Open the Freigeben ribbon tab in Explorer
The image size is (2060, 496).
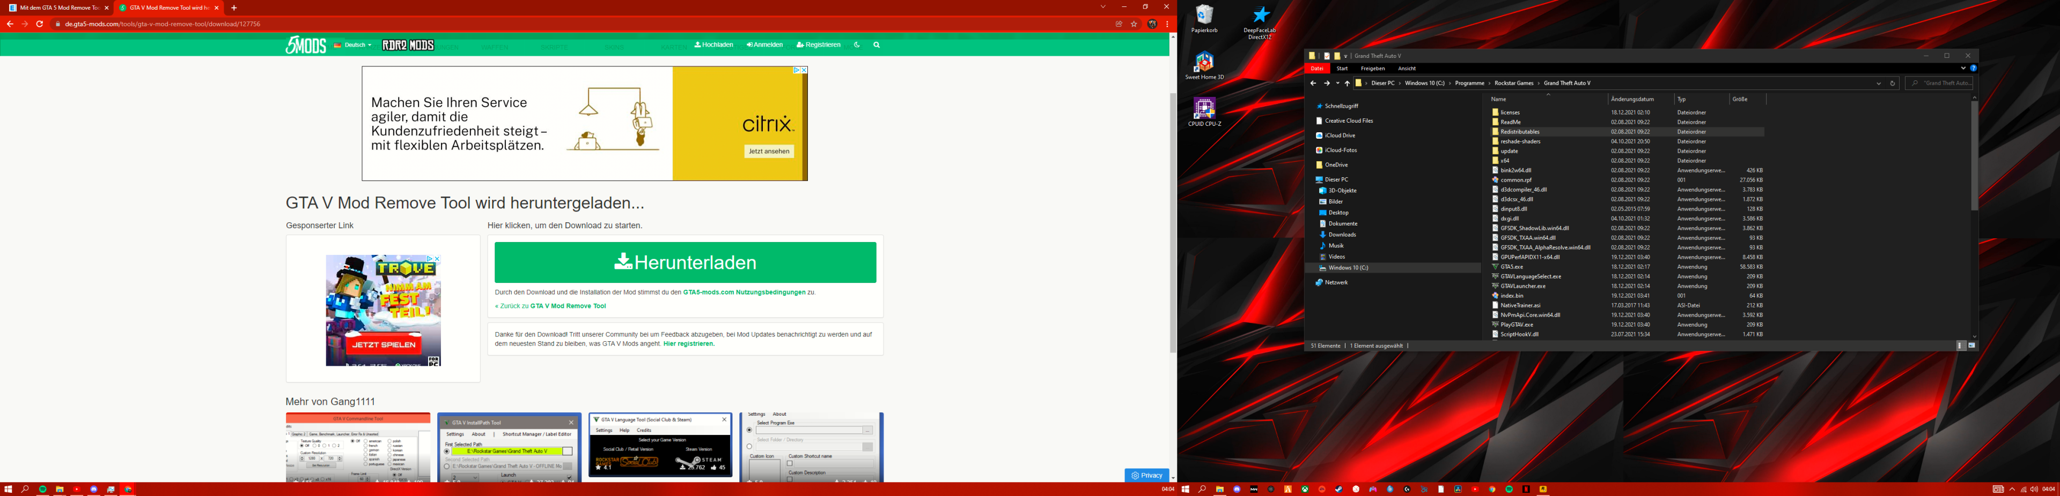tap(1372, 69)
